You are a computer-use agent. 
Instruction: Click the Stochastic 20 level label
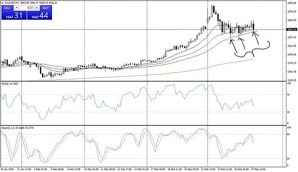(288, 159)
